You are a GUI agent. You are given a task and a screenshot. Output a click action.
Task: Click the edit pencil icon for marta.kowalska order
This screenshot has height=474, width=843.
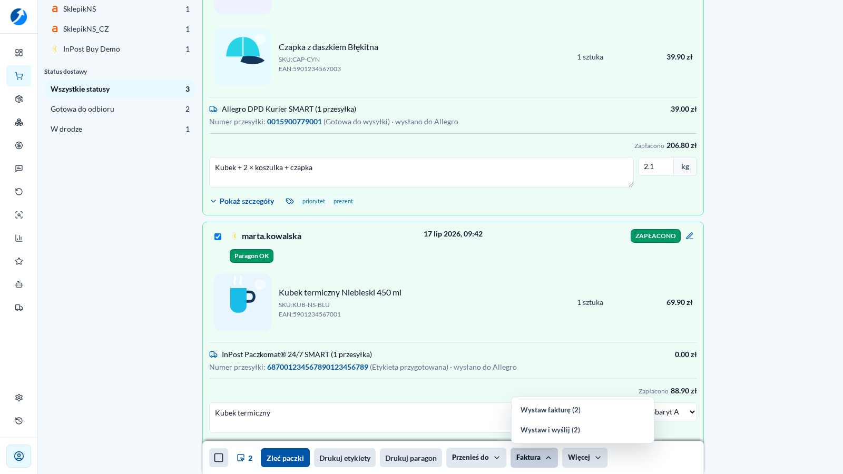tap(690, 236)
